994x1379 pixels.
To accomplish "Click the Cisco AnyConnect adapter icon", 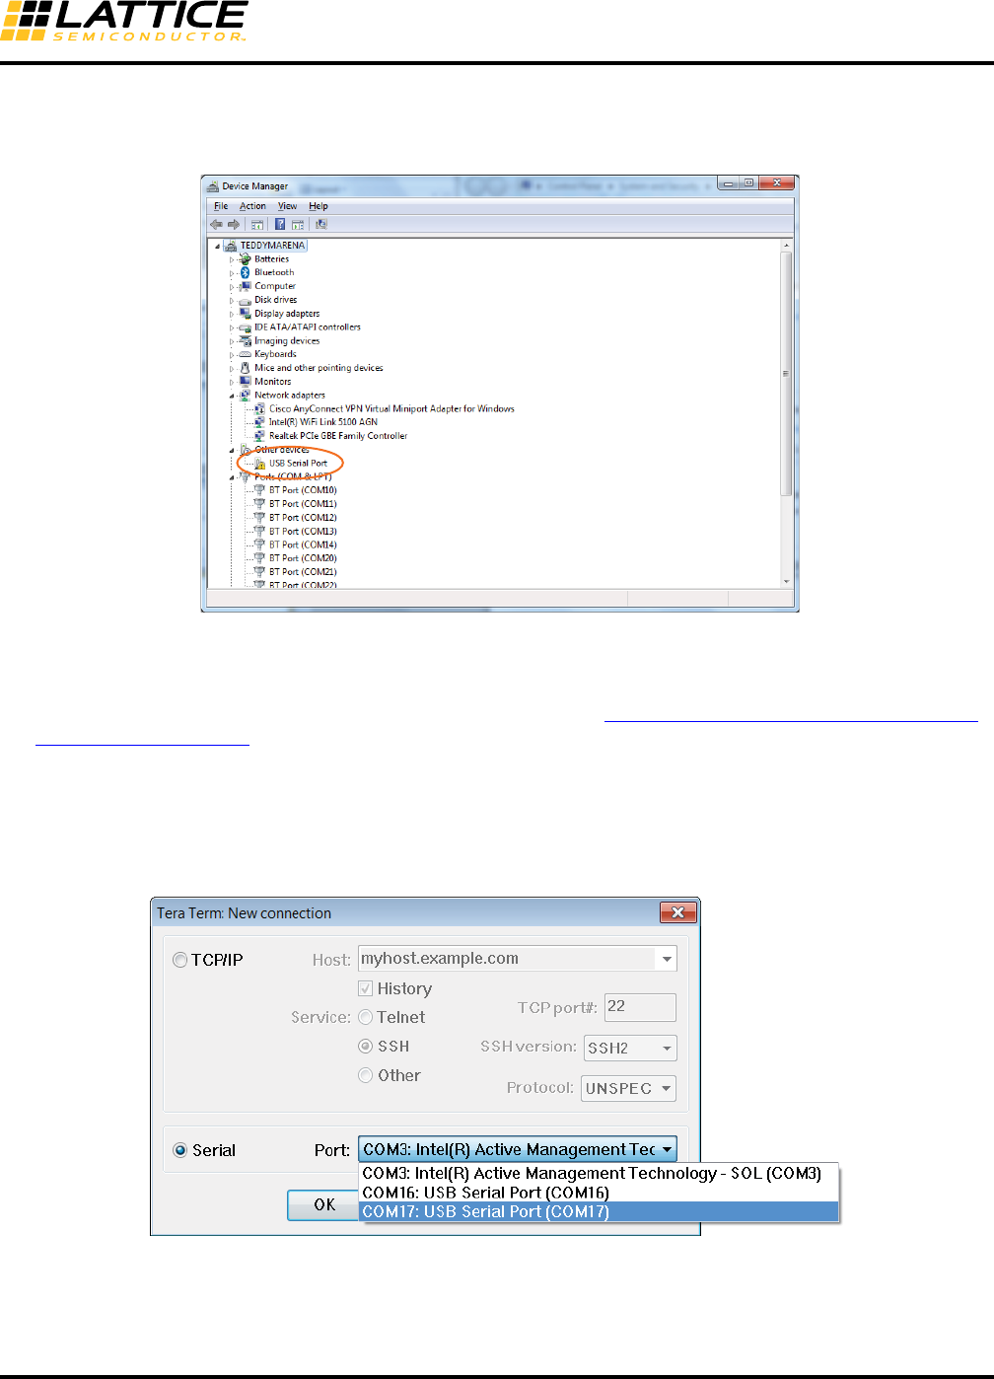I will pos(260,408).
